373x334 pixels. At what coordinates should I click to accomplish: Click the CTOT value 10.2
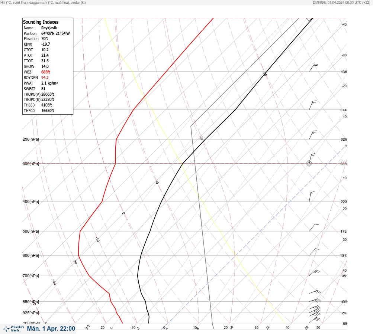click(x=45, y=50)
